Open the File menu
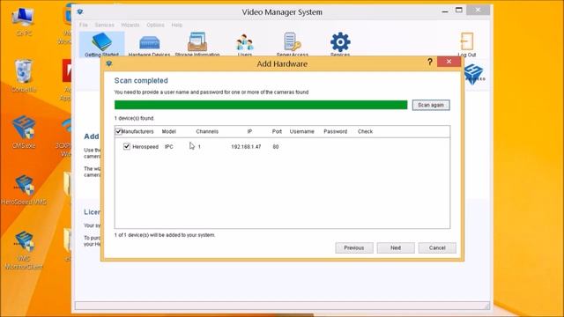The width and height of the screenshot is (564, 317). (84, 25)
